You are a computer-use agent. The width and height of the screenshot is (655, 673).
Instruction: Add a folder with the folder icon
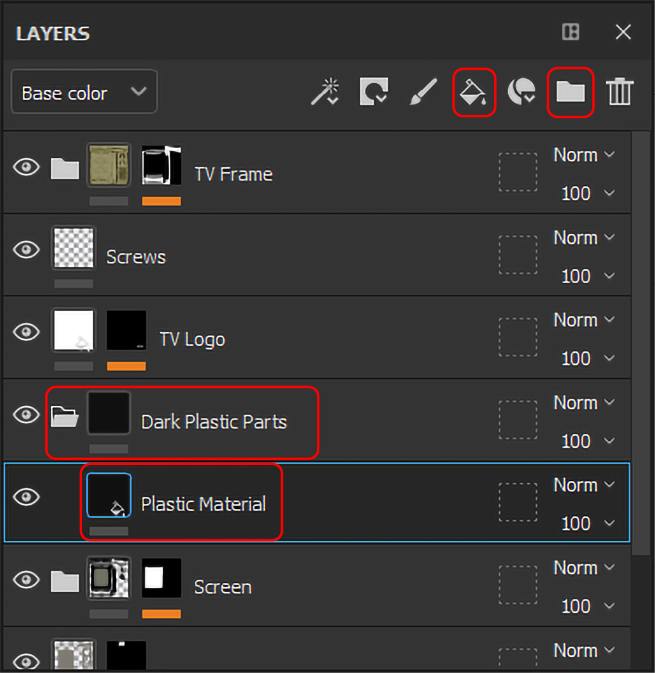570,92
